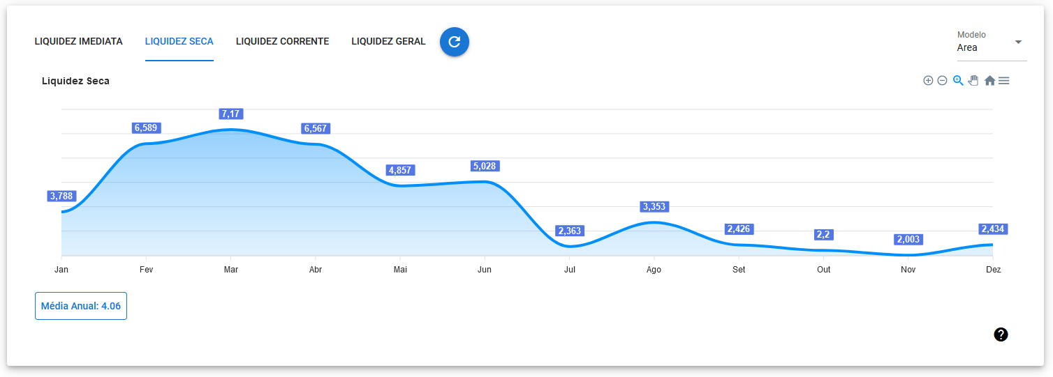This screenshot has width=1053, height=377.
Task: Open the Liquidez Corrente tab
Action: [x=282, y=42]
